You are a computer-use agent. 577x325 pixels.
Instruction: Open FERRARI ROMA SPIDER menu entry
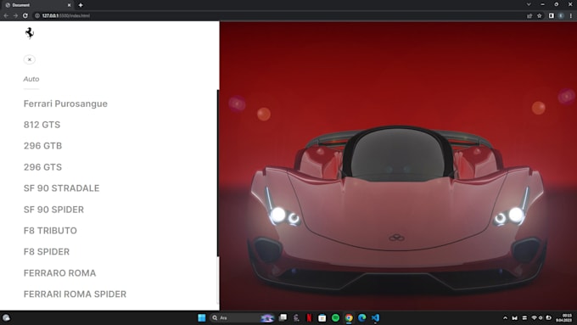(x=75, y=294)
